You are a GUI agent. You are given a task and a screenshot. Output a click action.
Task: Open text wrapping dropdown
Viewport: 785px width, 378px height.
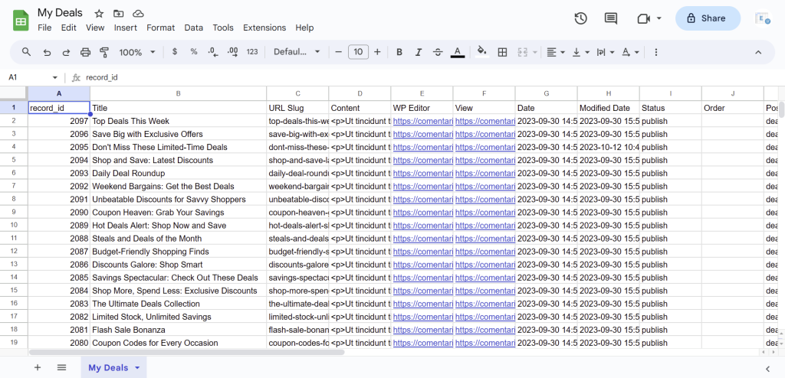tap(606, 52)
